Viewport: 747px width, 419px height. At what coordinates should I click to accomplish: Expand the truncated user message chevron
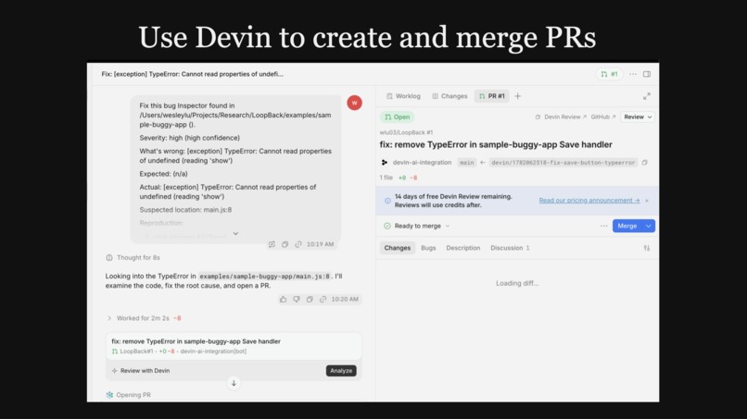click(x=235, y=233)
